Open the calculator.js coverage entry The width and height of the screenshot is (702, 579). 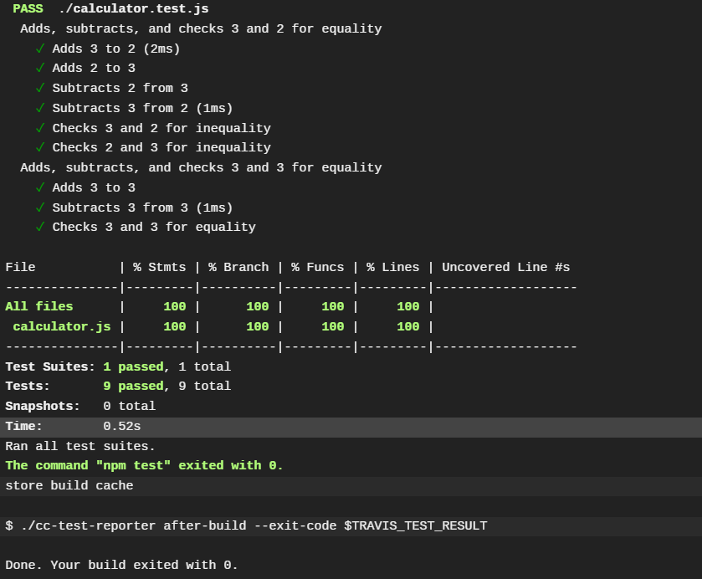(x=61, y=326)
